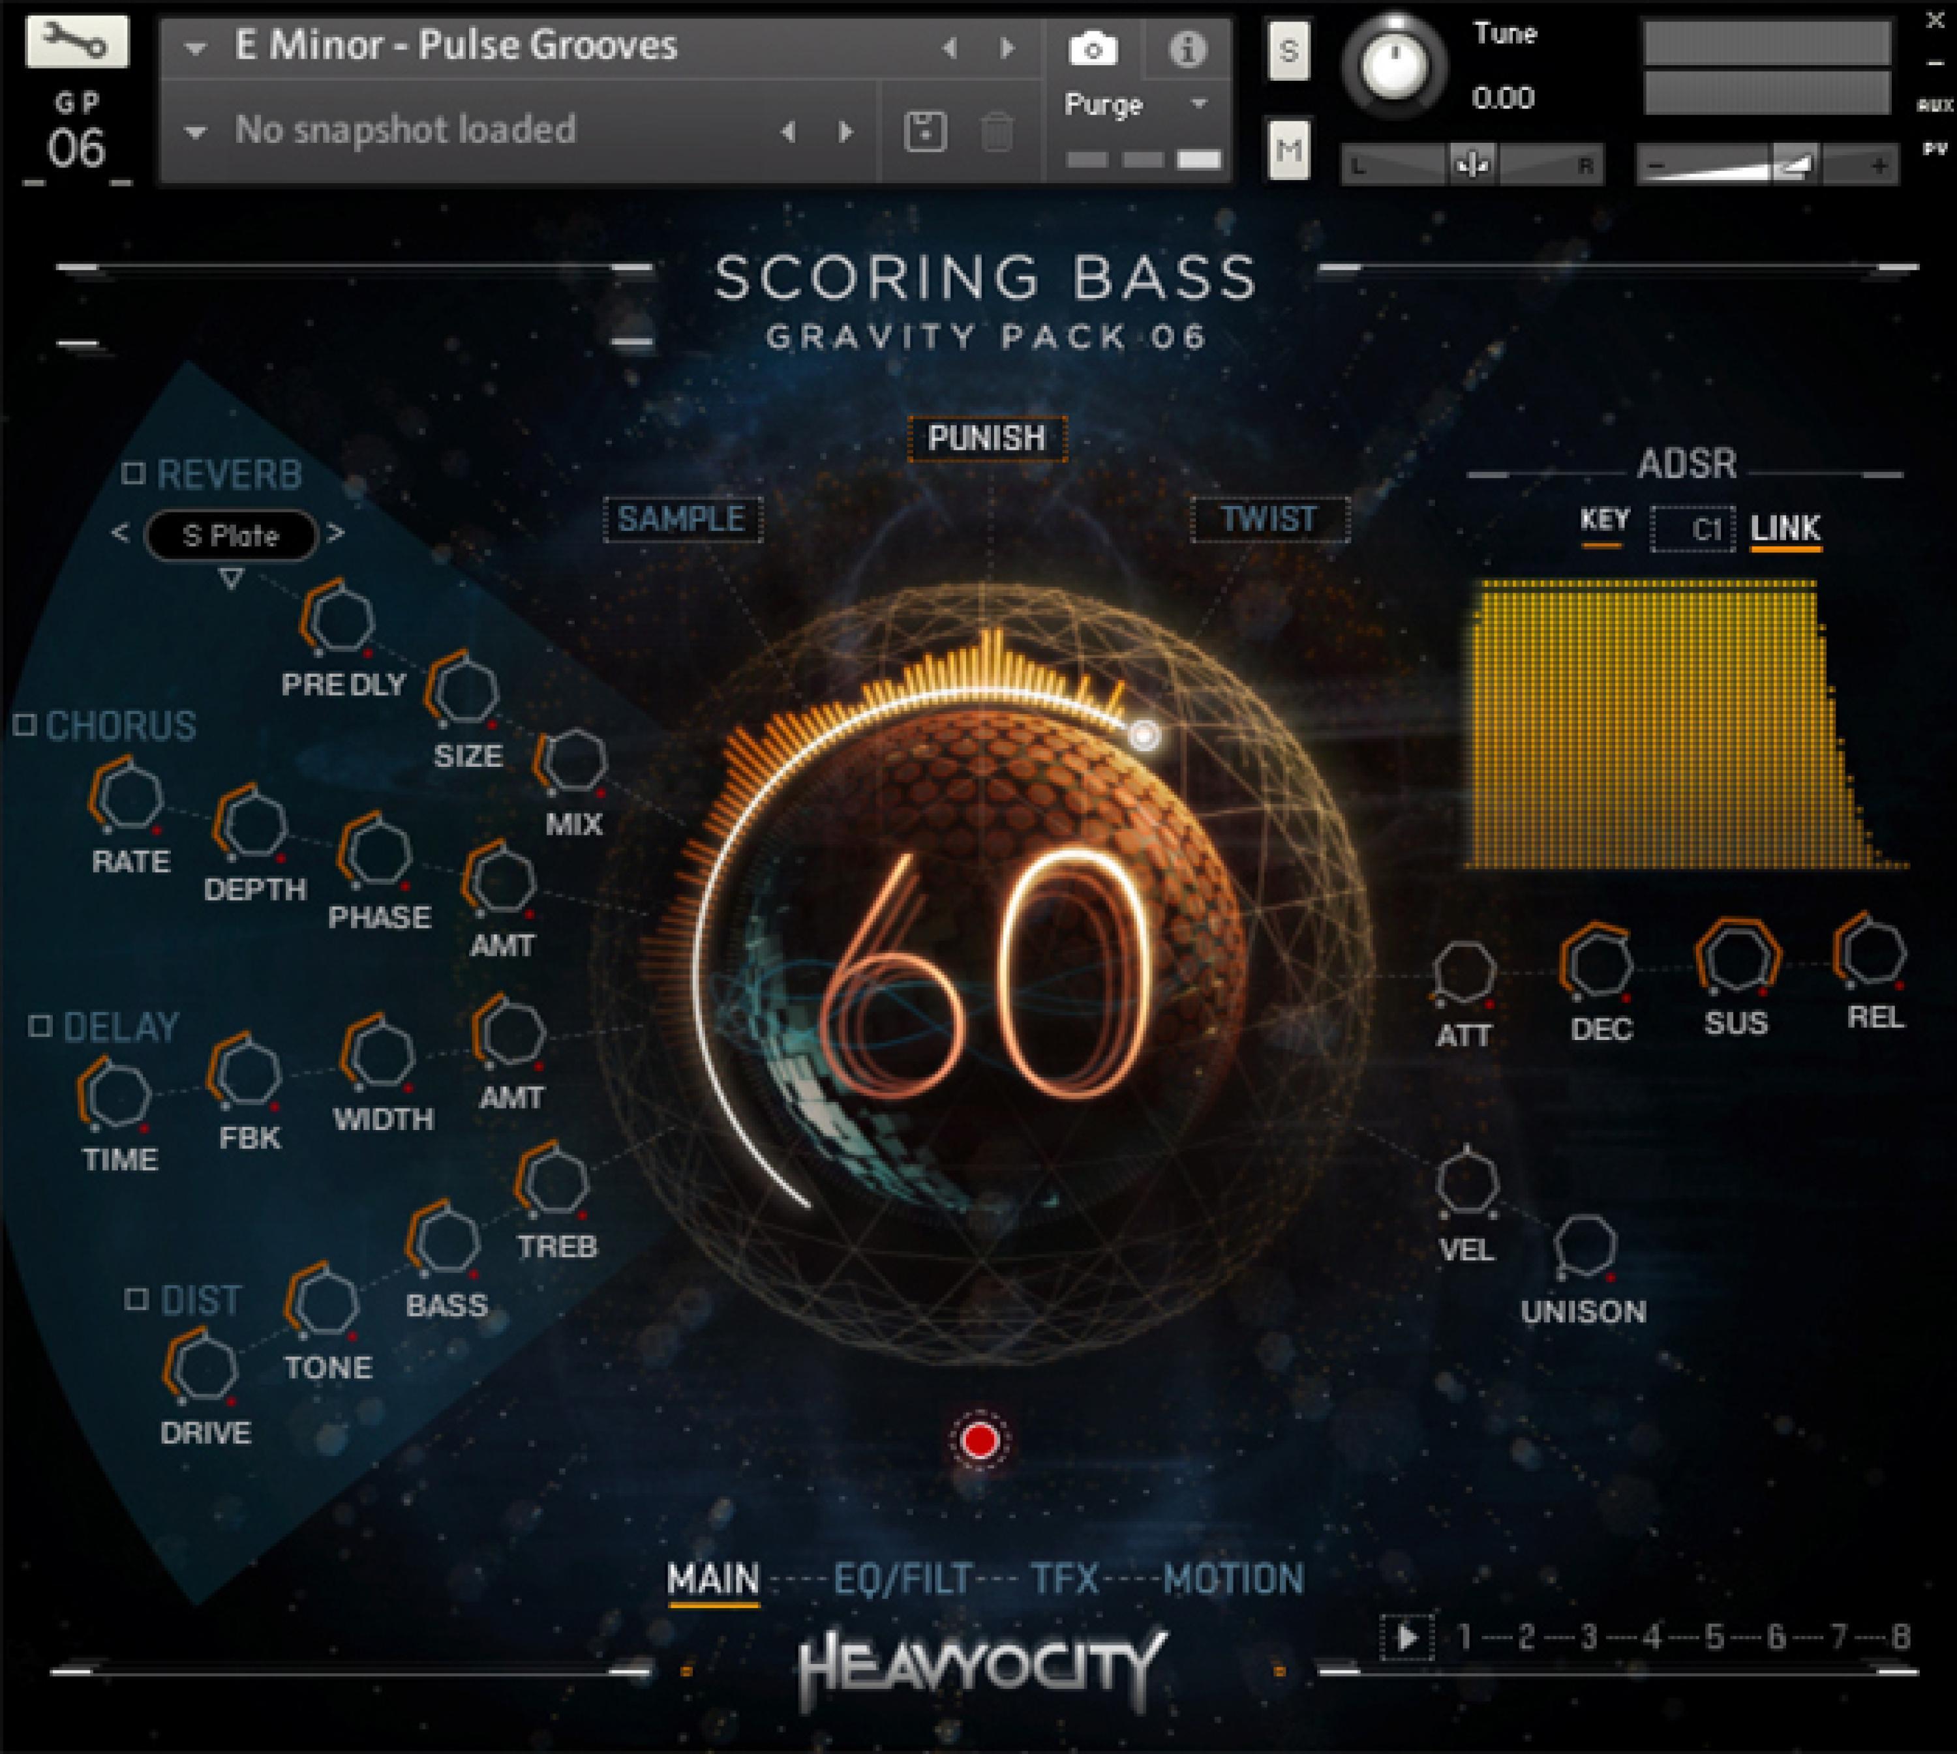Select previous snapshot arrow

[789, 131]
